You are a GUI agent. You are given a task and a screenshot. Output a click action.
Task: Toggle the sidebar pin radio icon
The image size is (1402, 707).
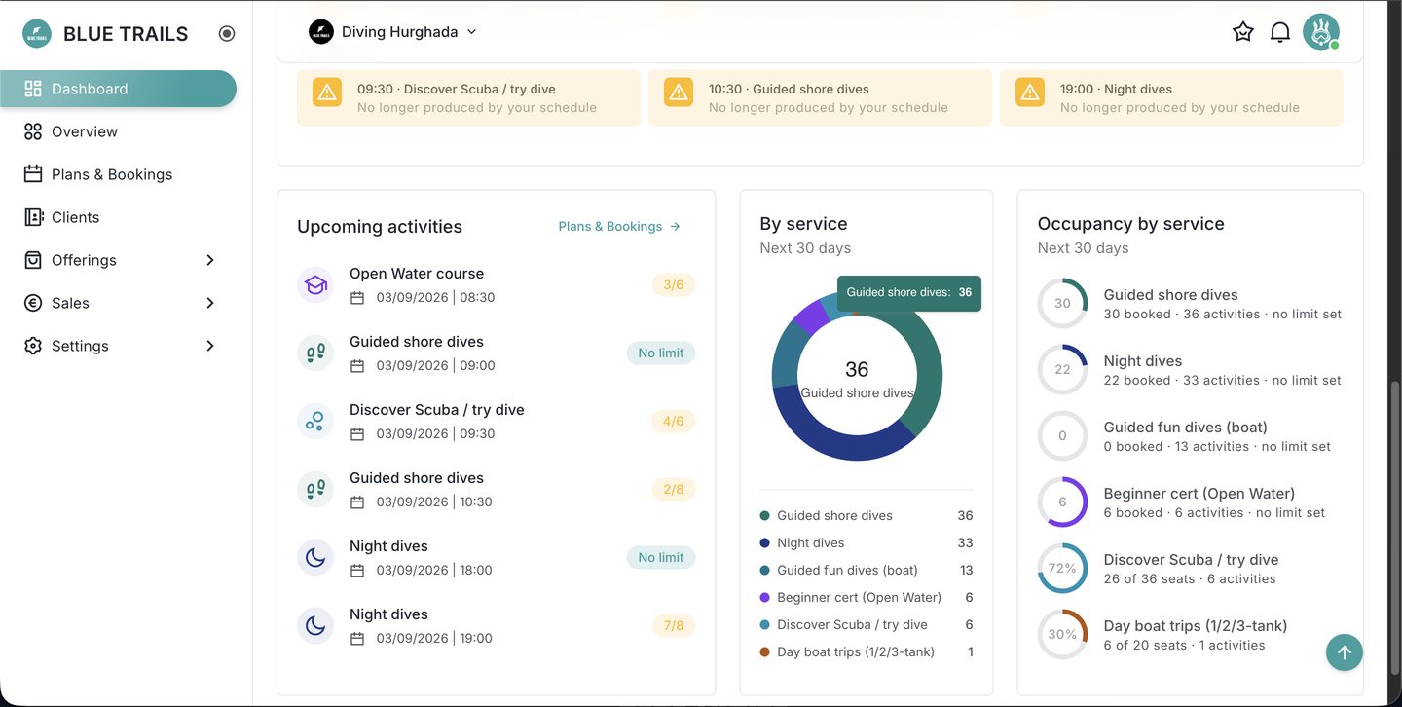tap(227, 34)
